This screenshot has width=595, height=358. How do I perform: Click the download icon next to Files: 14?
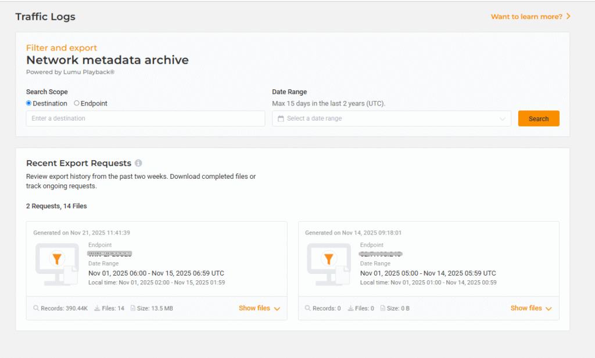[x=96, y=309]
